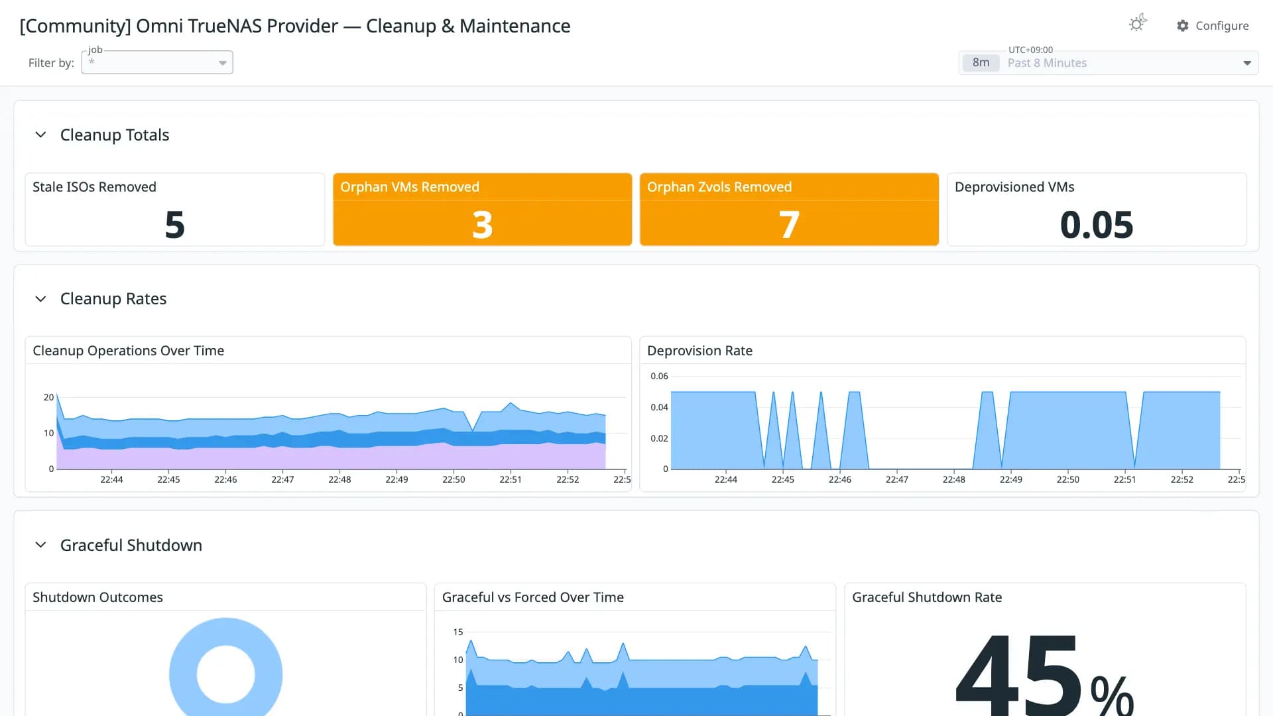Collapse the Cleanup Totals section
1273x716 pixels.
(x=40, y=135)
